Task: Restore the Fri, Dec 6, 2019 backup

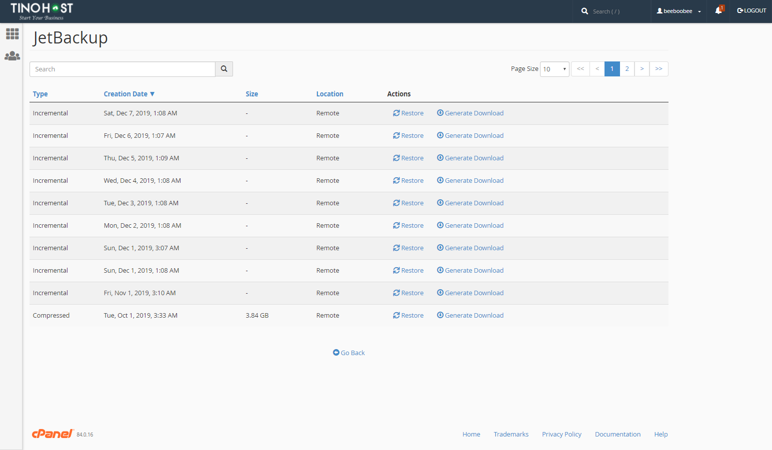Action: (x=408, y=136)
